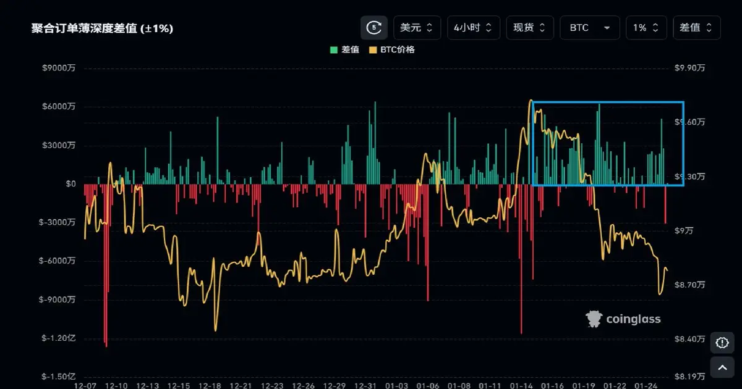Click the 01-24 date label

tap(646, 385)
